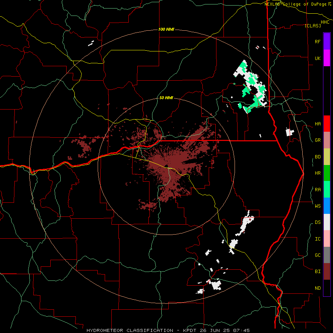Click the BD yellow legend swatch
Screen dimensions: 333x333
[x=327, y=157]
